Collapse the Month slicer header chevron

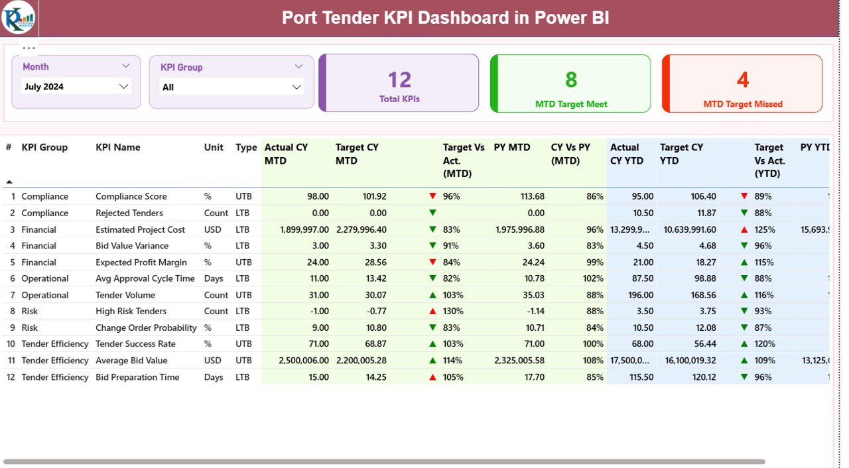click(126, 66)
